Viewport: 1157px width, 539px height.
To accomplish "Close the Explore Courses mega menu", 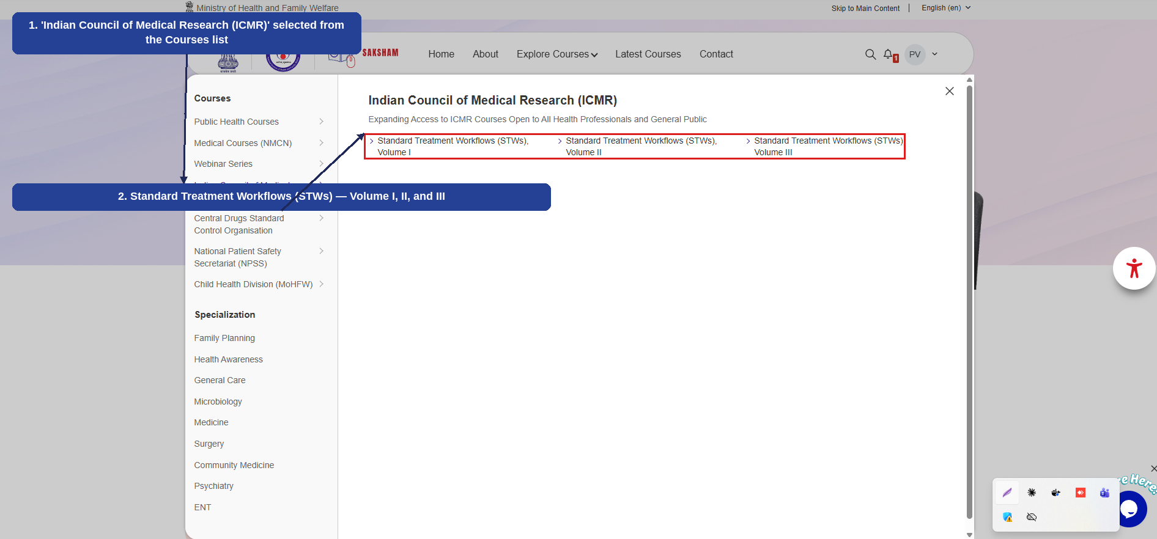I will click(949, 91).
